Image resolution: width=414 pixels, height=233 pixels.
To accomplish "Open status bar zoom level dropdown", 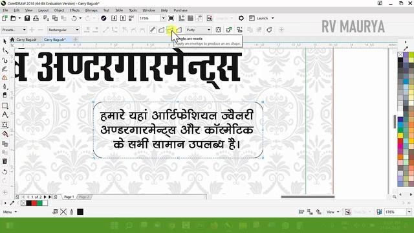I will pos(409,212).
